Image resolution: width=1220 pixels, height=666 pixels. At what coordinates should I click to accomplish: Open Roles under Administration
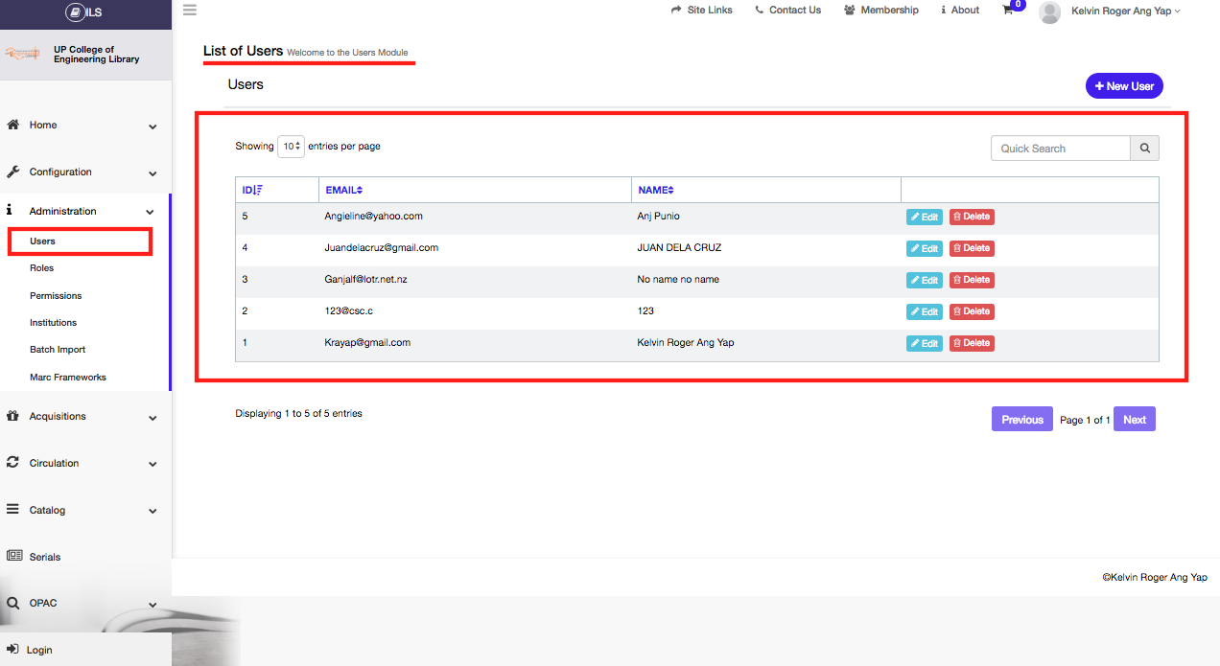coord(41,268)
